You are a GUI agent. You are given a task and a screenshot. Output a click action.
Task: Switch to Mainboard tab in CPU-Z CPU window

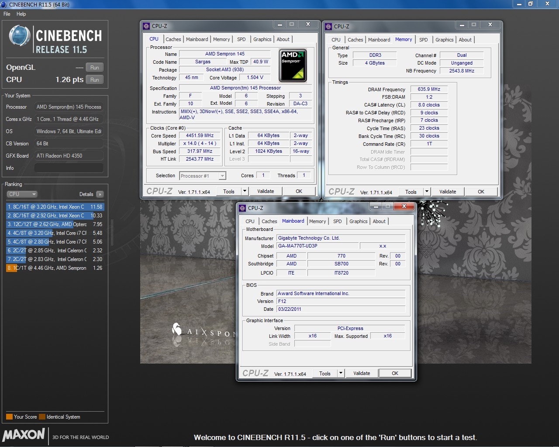coord(197,39)
